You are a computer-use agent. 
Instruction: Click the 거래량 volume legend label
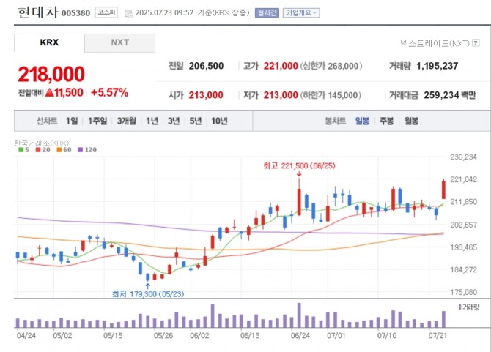[x=470, y=307]
